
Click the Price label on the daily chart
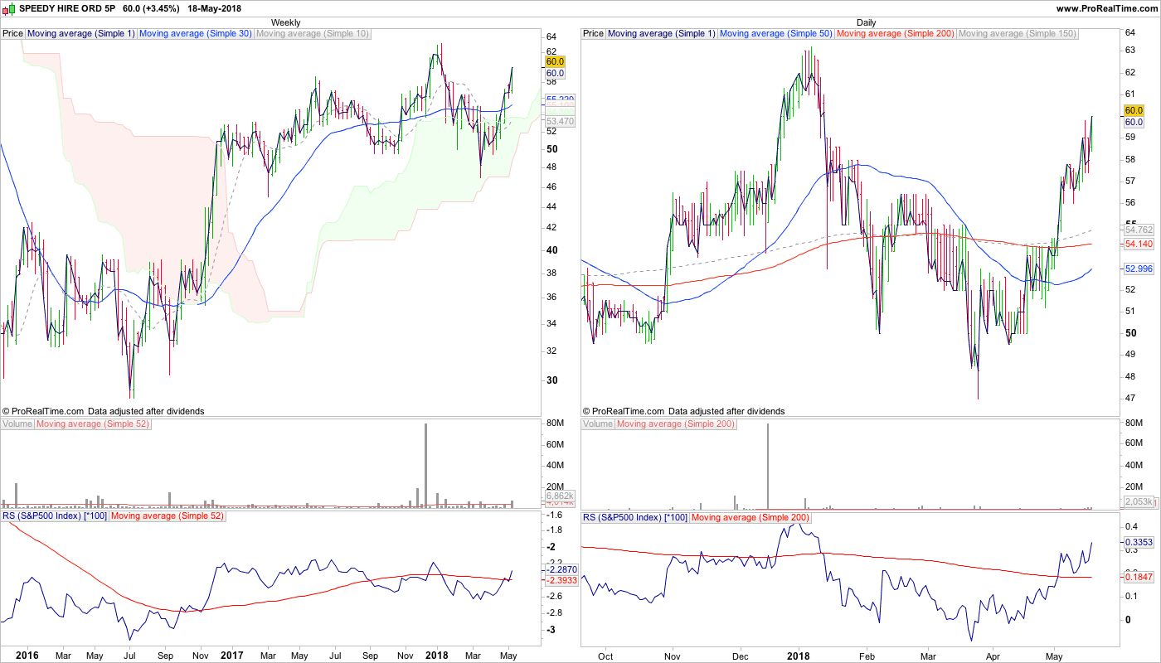click(594, 34)
